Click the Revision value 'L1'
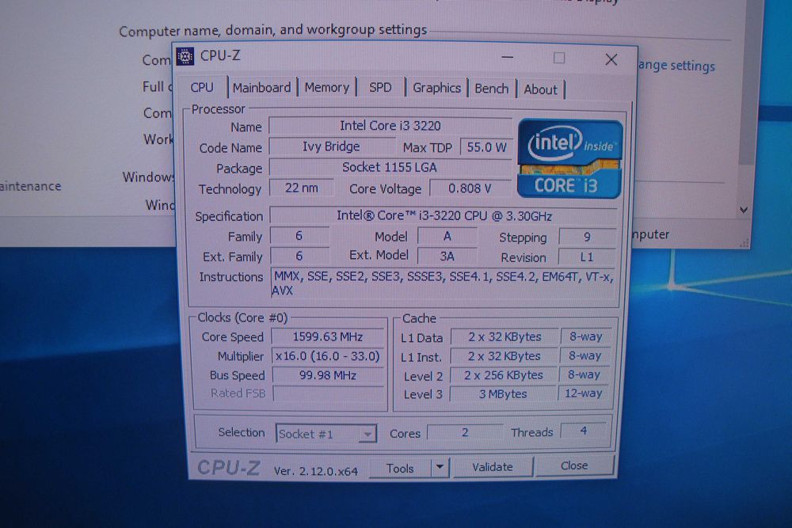Screen dimensions: 792x528 coord(587,257)
